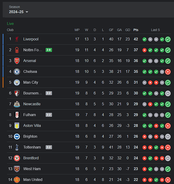The width and height of the screenshot is (174, 184).
Task: Click the Liverpool club crest
Action: pos(17,39)
